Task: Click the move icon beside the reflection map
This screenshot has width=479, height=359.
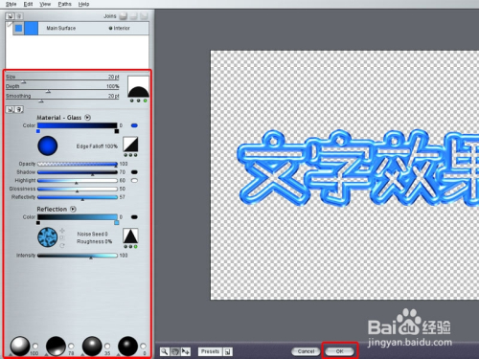Action: tap(62, 231)
